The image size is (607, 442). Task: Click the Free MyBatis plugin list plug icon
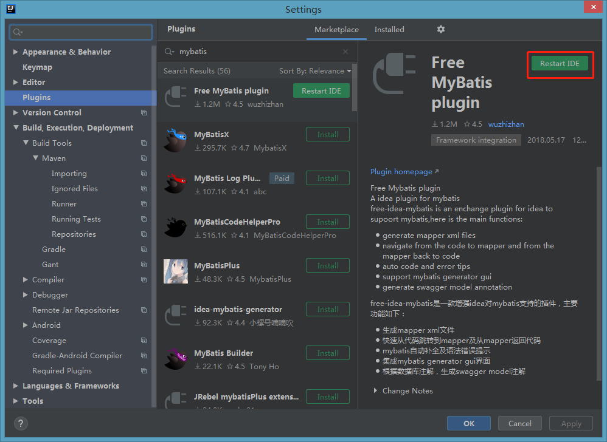click(x=175, y=97)
